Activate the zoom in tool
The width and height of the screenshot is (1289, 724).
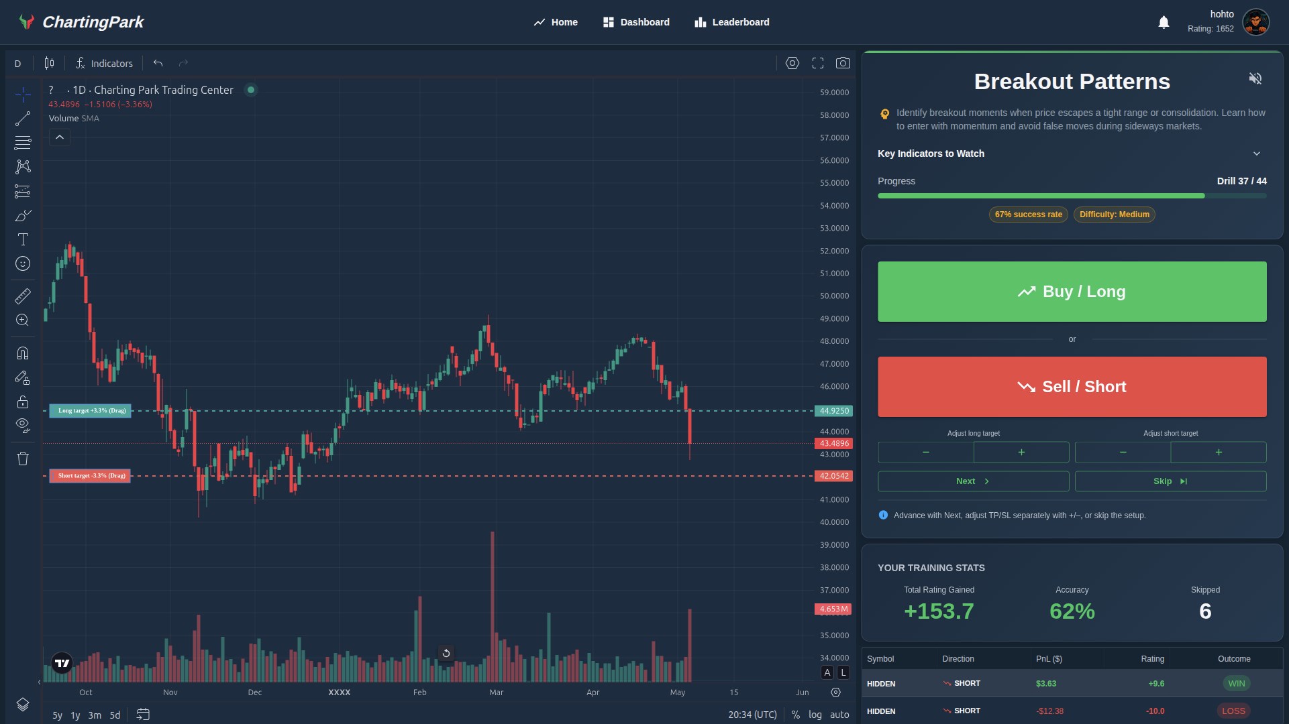coord(23,320)
